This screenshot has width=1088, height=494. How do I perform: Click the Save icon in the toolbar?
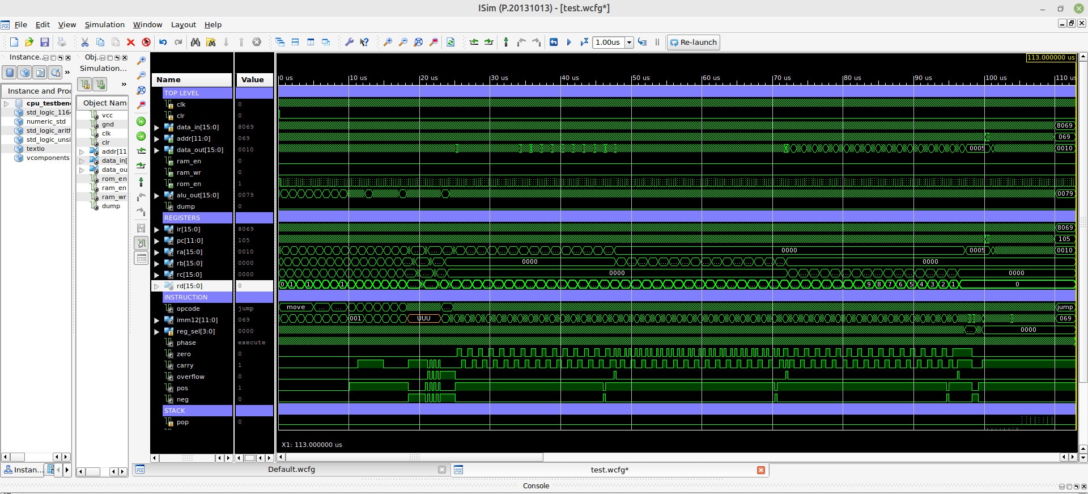44,42
